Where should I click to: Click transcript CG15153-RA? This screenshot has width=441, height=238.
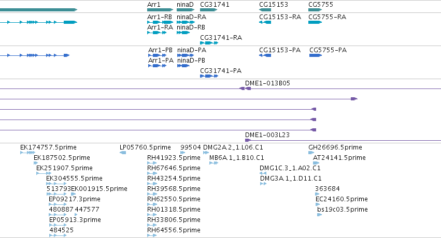click(x=280, y=17)
